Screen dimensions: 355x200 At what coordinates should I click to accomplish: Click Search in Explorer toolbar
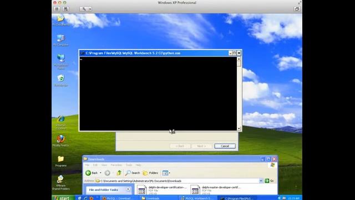133,173
